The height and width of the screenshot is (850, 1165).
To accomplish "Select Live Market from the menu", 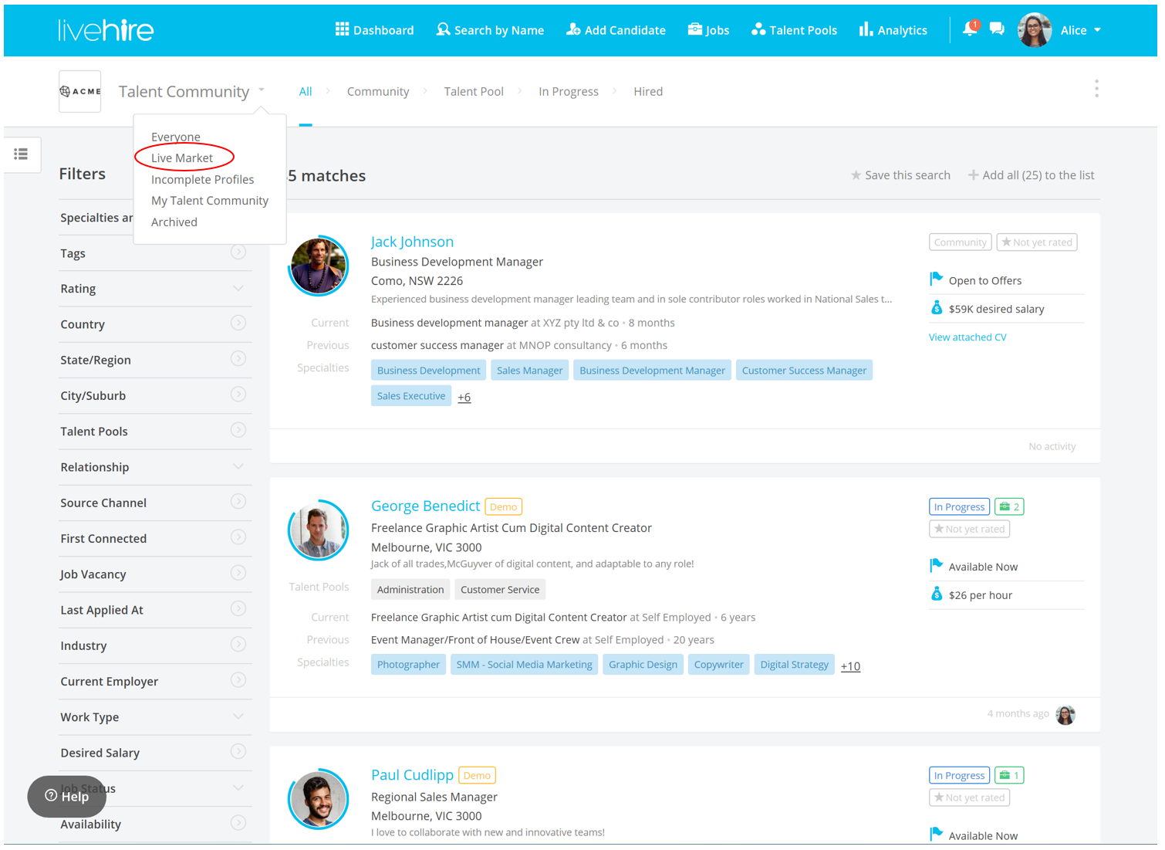I will click(182, 158).
